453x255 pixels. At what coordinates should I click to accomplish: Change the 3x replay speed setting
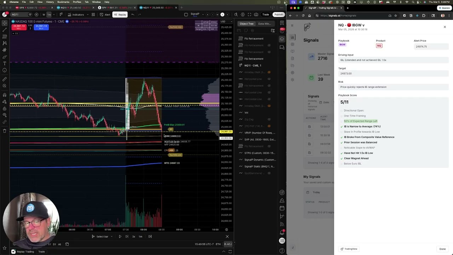[x=134, y=236]
